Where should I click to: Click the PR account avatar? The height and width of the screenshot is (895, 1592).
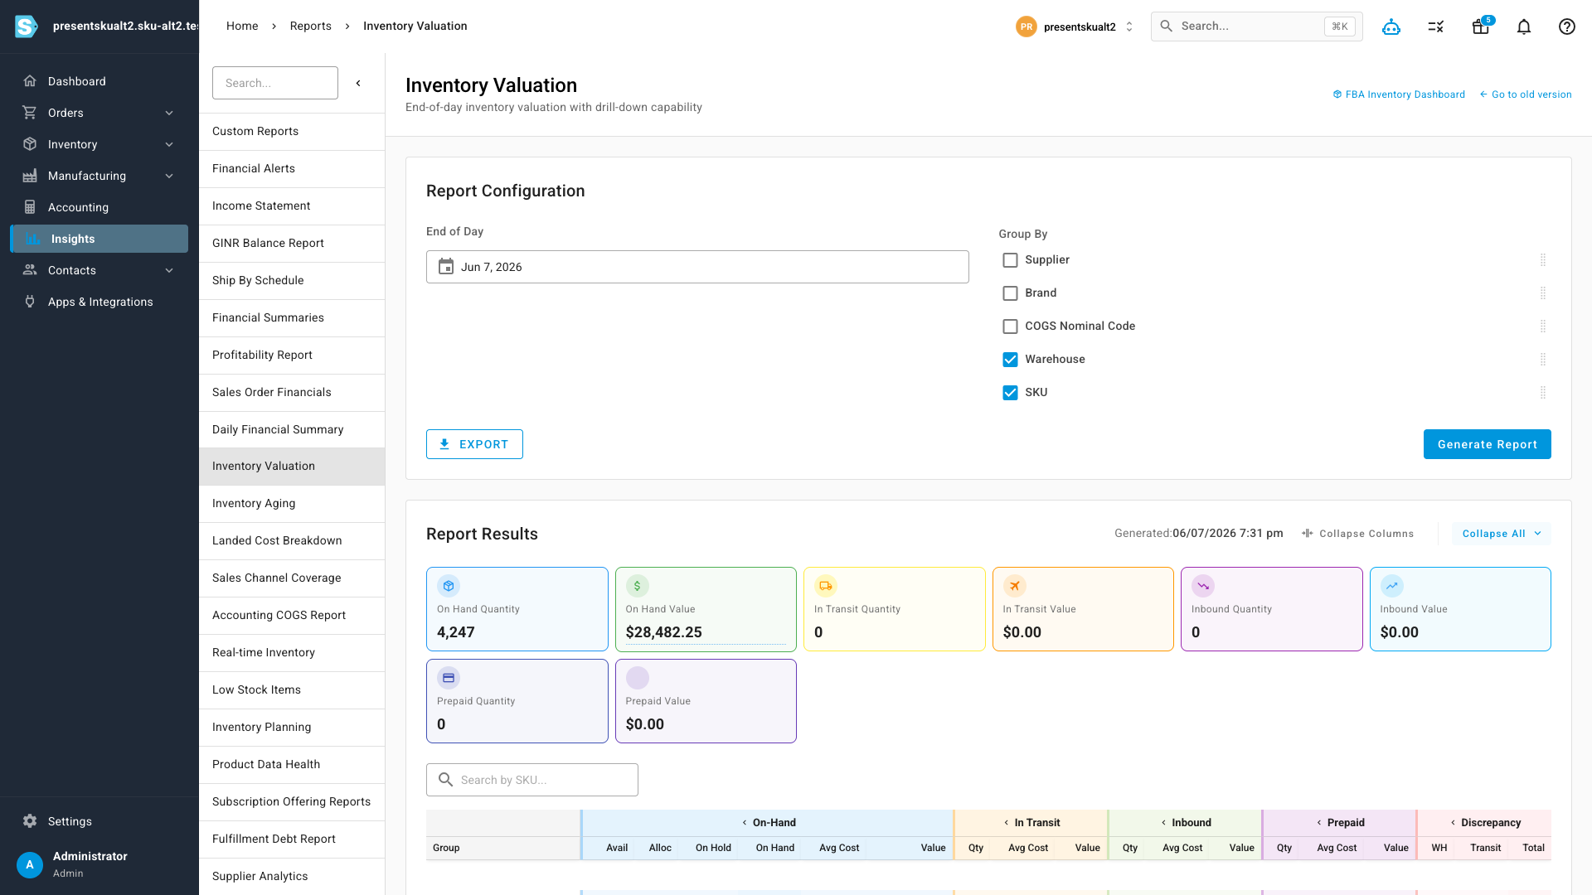click(x=1027, y=27)
